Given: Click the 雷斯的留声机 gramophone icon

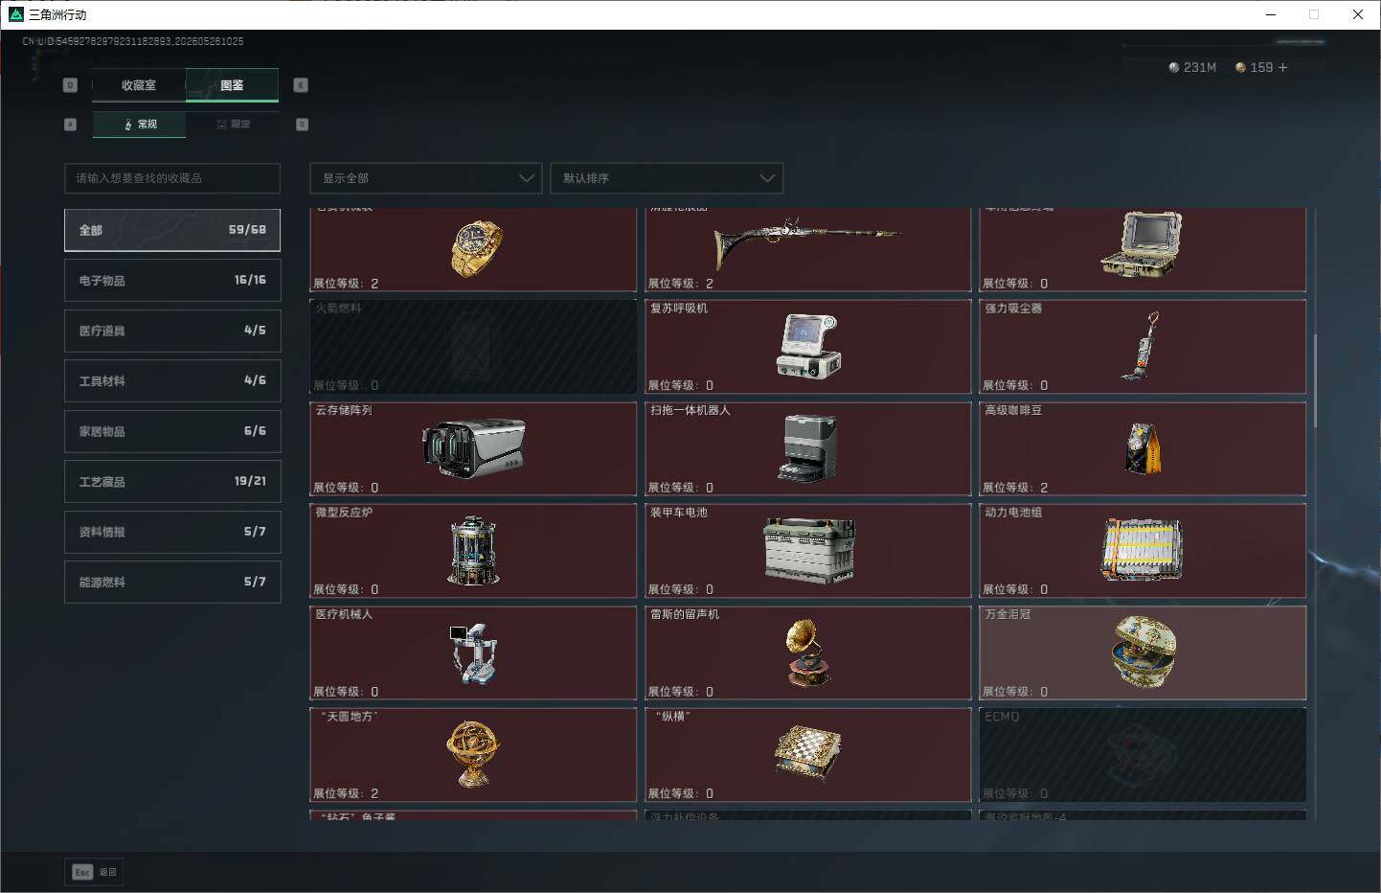Looking at the screenshot, I should 808,653.
